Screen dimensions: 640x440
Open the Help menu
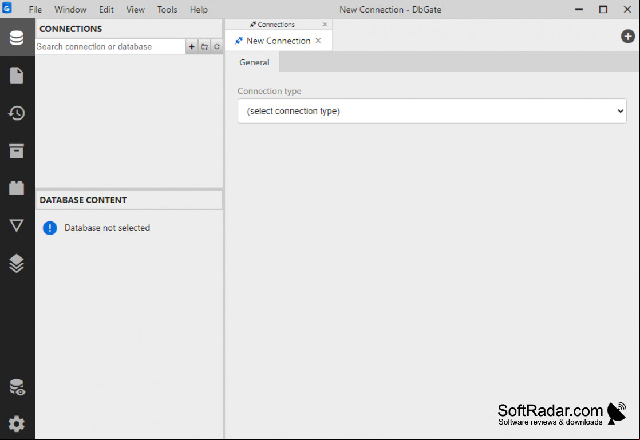[199, 9]
